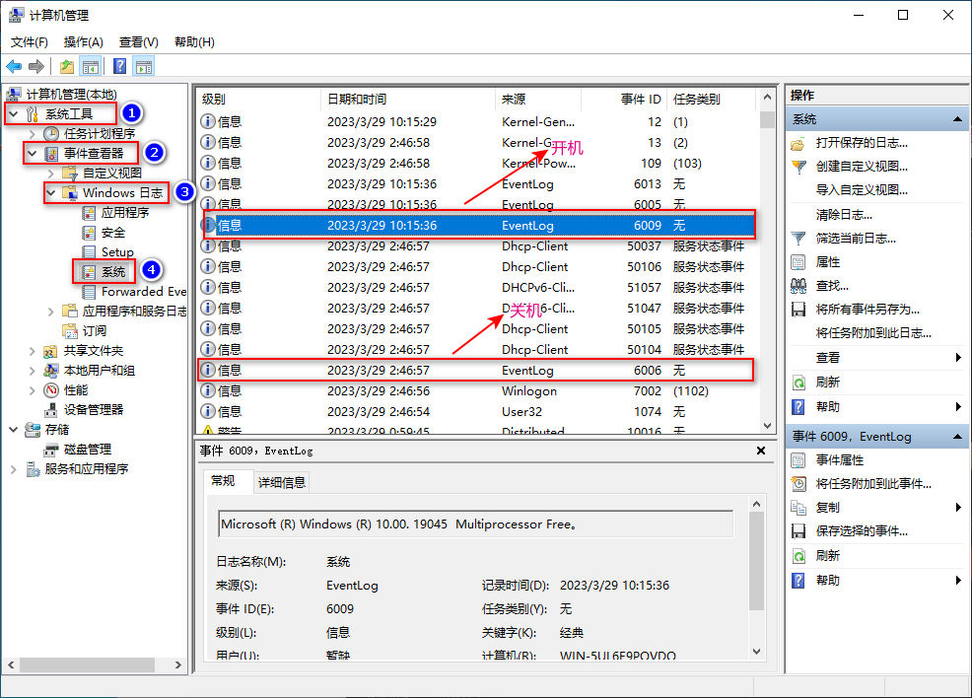Click the 将所有事件另存为 floppy disk icon
Image resolution: width=972 pixels, height=698 pixels.
(798, 310)
